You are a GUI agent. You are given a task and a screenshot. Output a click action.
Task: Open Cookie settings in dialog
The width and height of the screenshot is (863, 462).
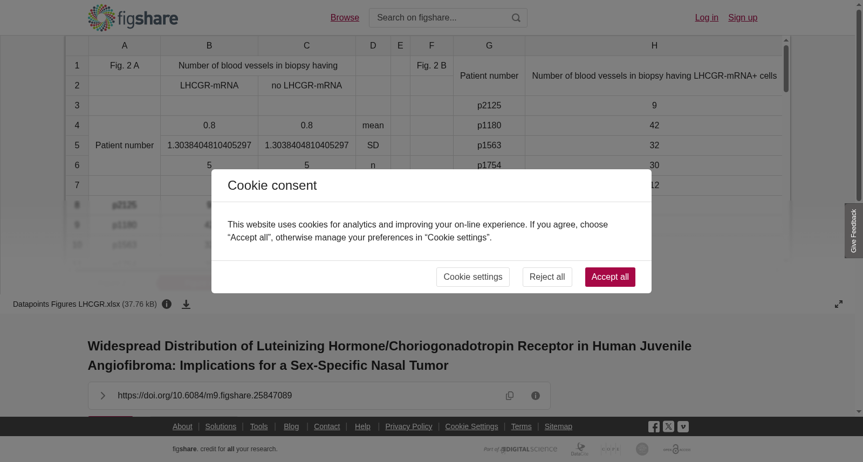(473, 277)
